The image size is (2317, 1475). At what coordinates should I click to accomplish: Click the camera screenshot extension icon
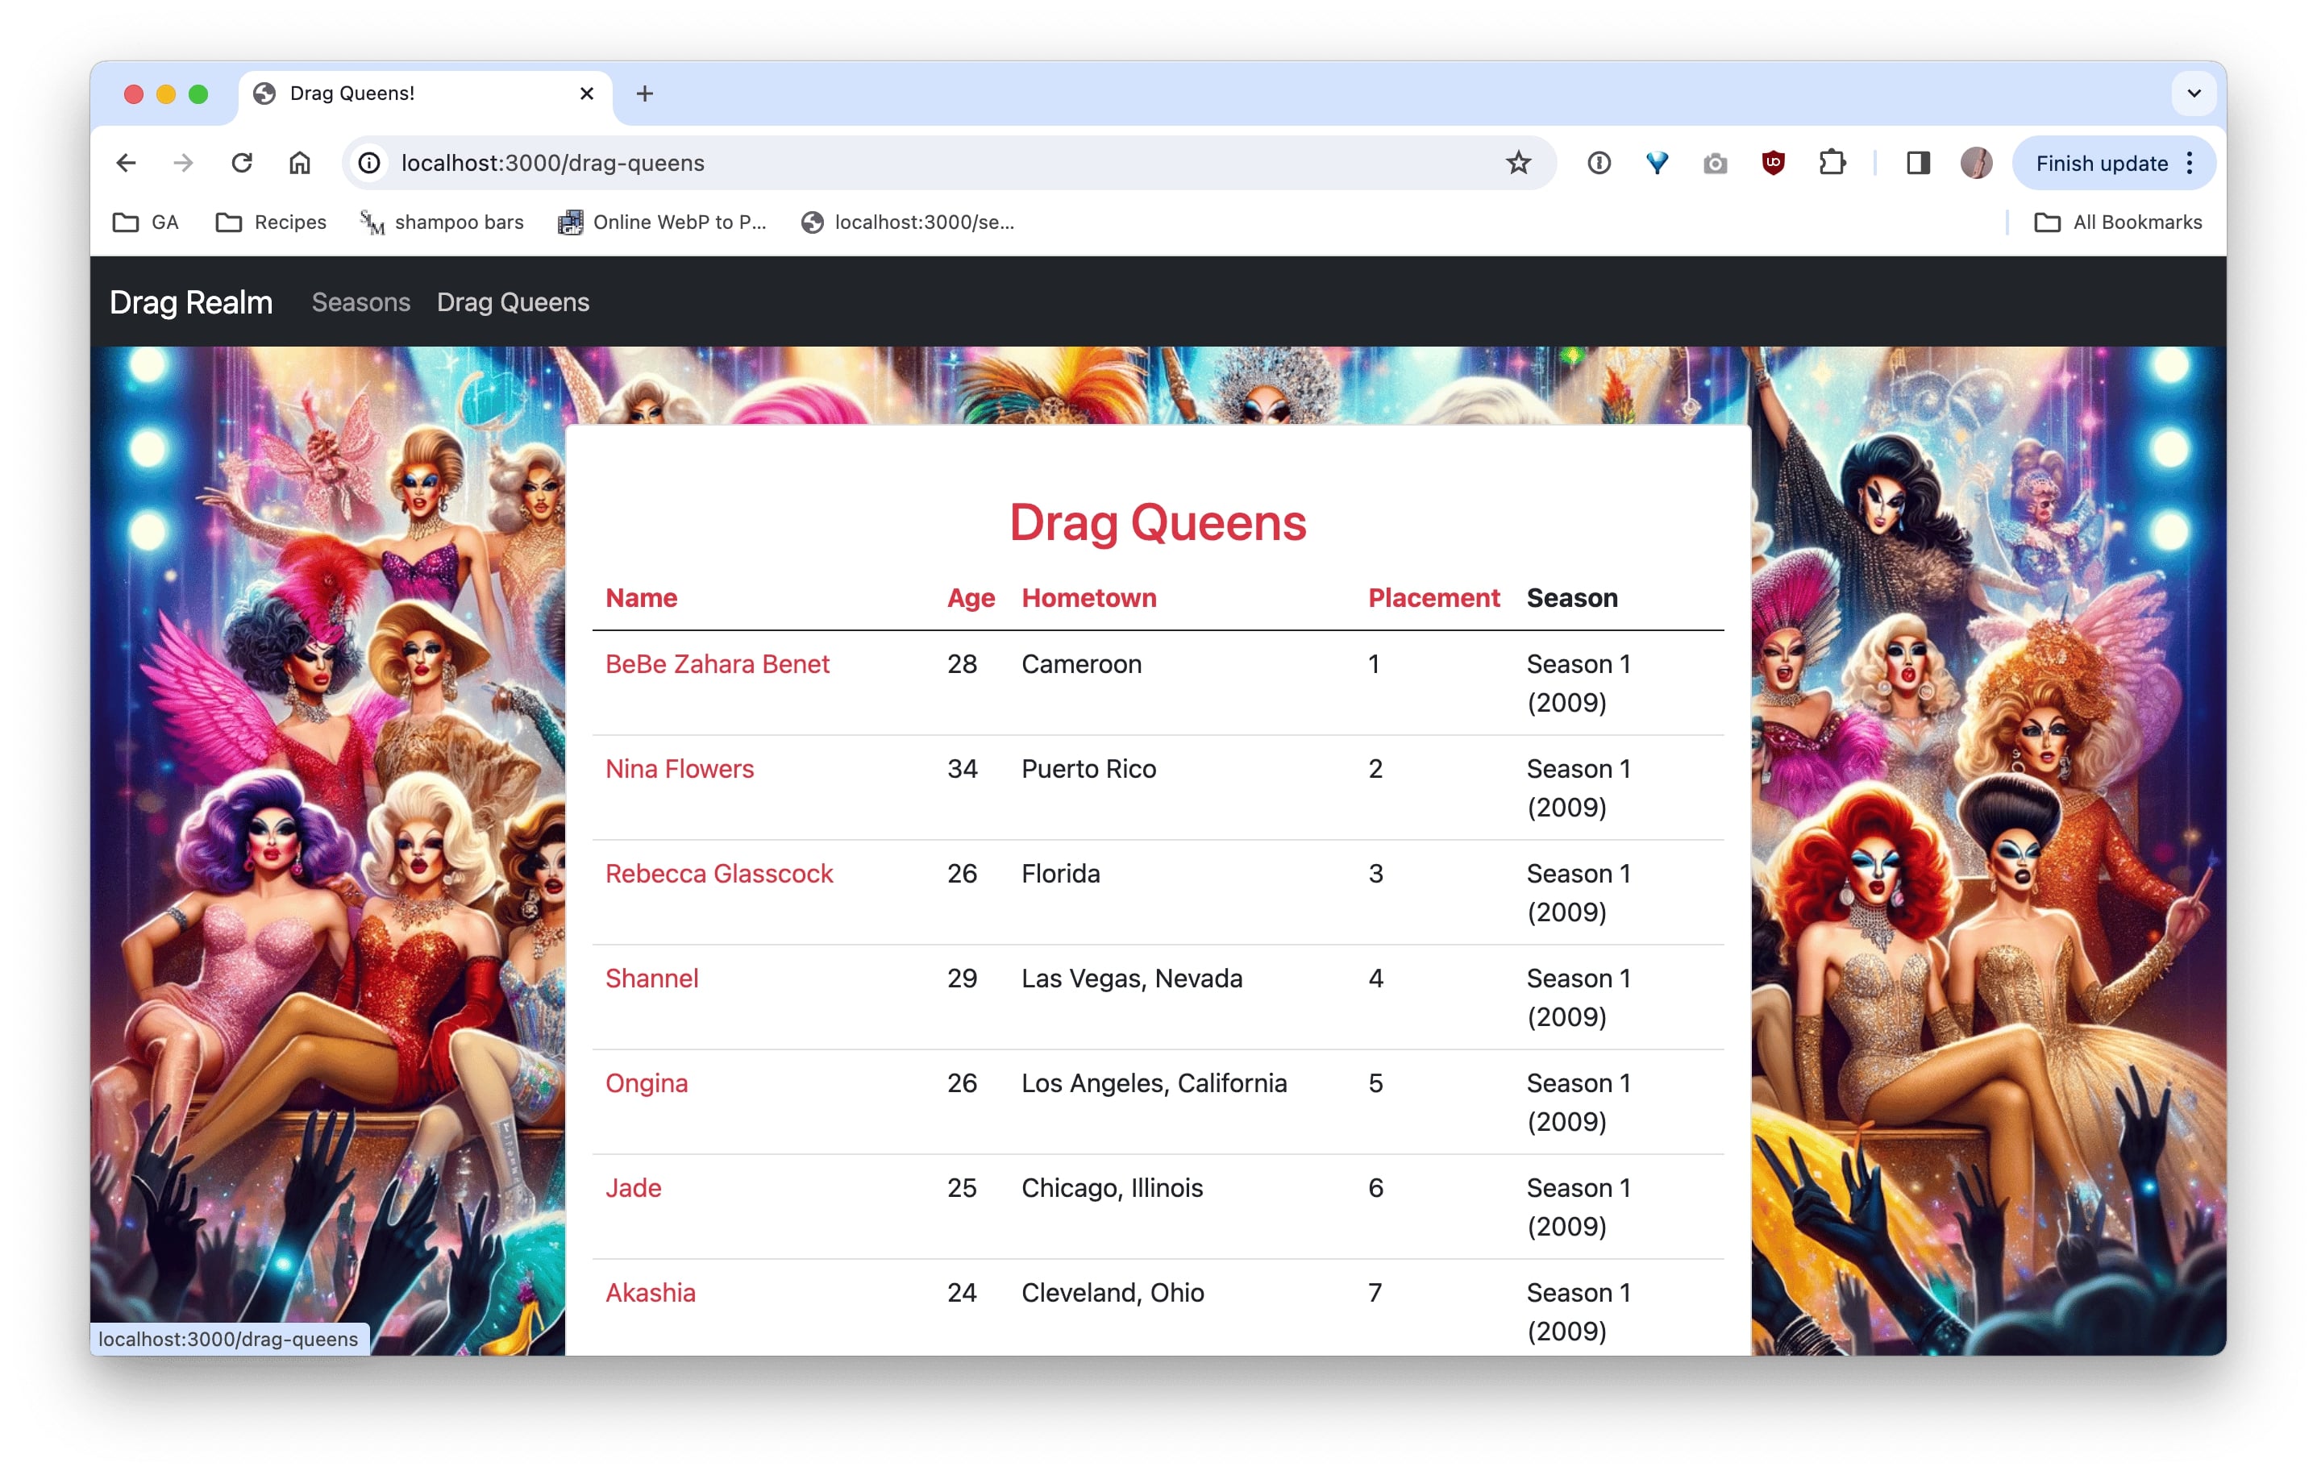pos(1715,164)
